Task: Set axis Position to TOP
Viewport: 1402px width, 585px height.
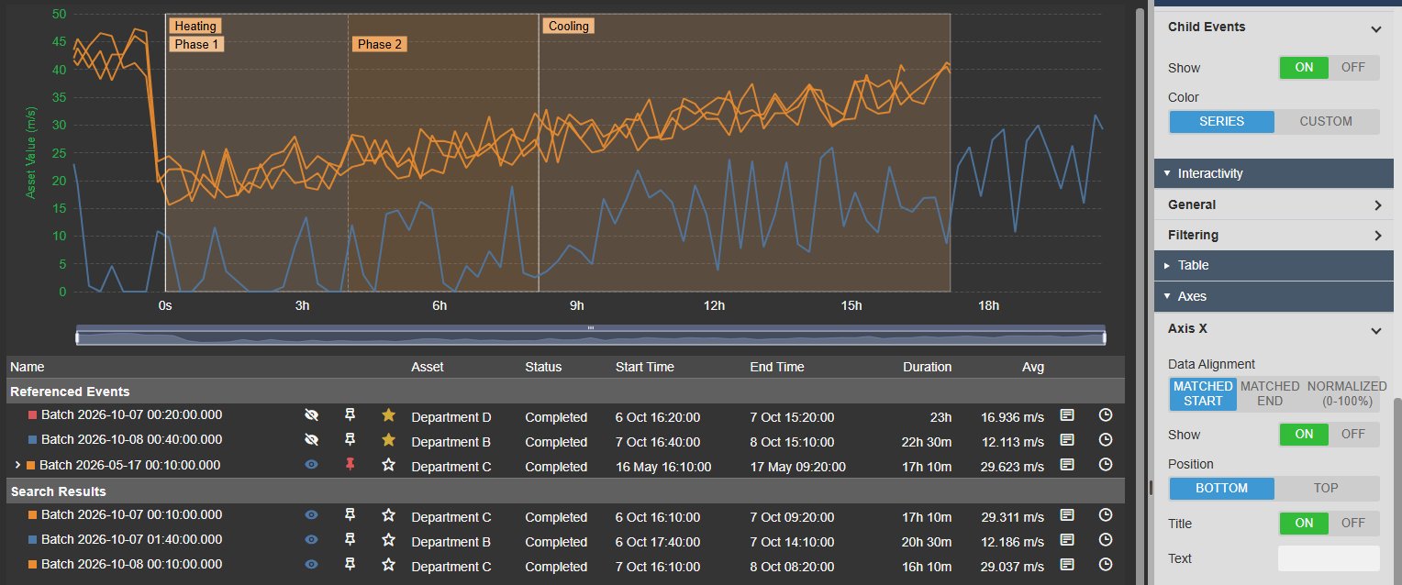Action: pos(1327,488)
